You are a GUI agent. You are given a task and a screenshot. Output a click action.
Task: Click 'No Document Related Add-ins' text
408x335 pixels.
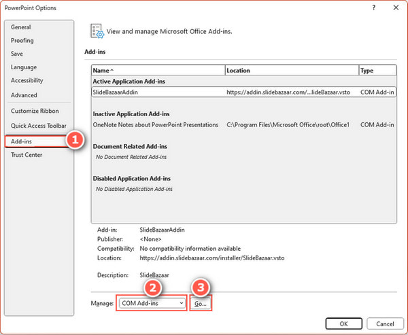pyautogui.click(x=131, y=157)
